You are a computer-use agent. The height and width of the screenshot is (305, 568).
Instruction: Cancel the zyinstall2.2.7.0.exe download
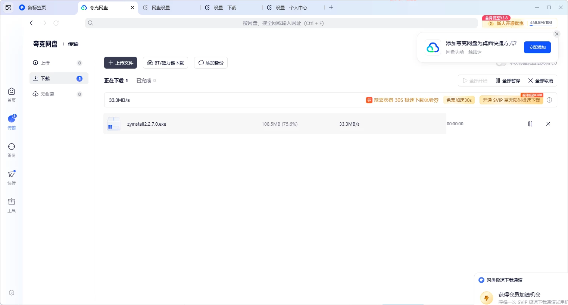[x=548, y=124]
